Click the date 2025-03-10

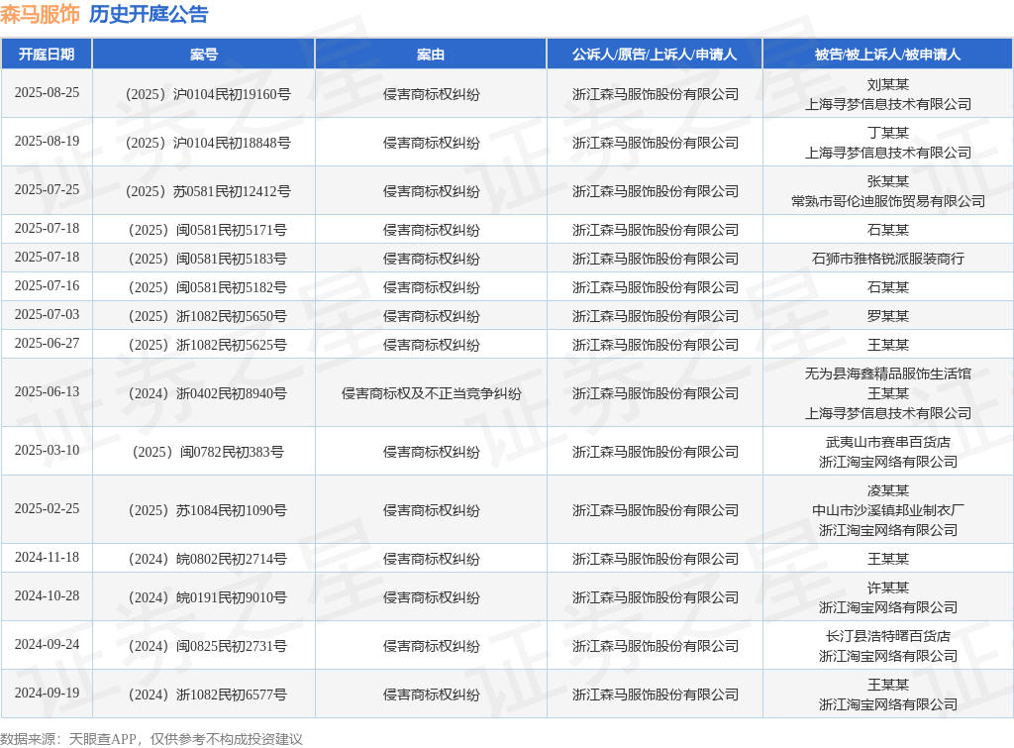(47, 450)
